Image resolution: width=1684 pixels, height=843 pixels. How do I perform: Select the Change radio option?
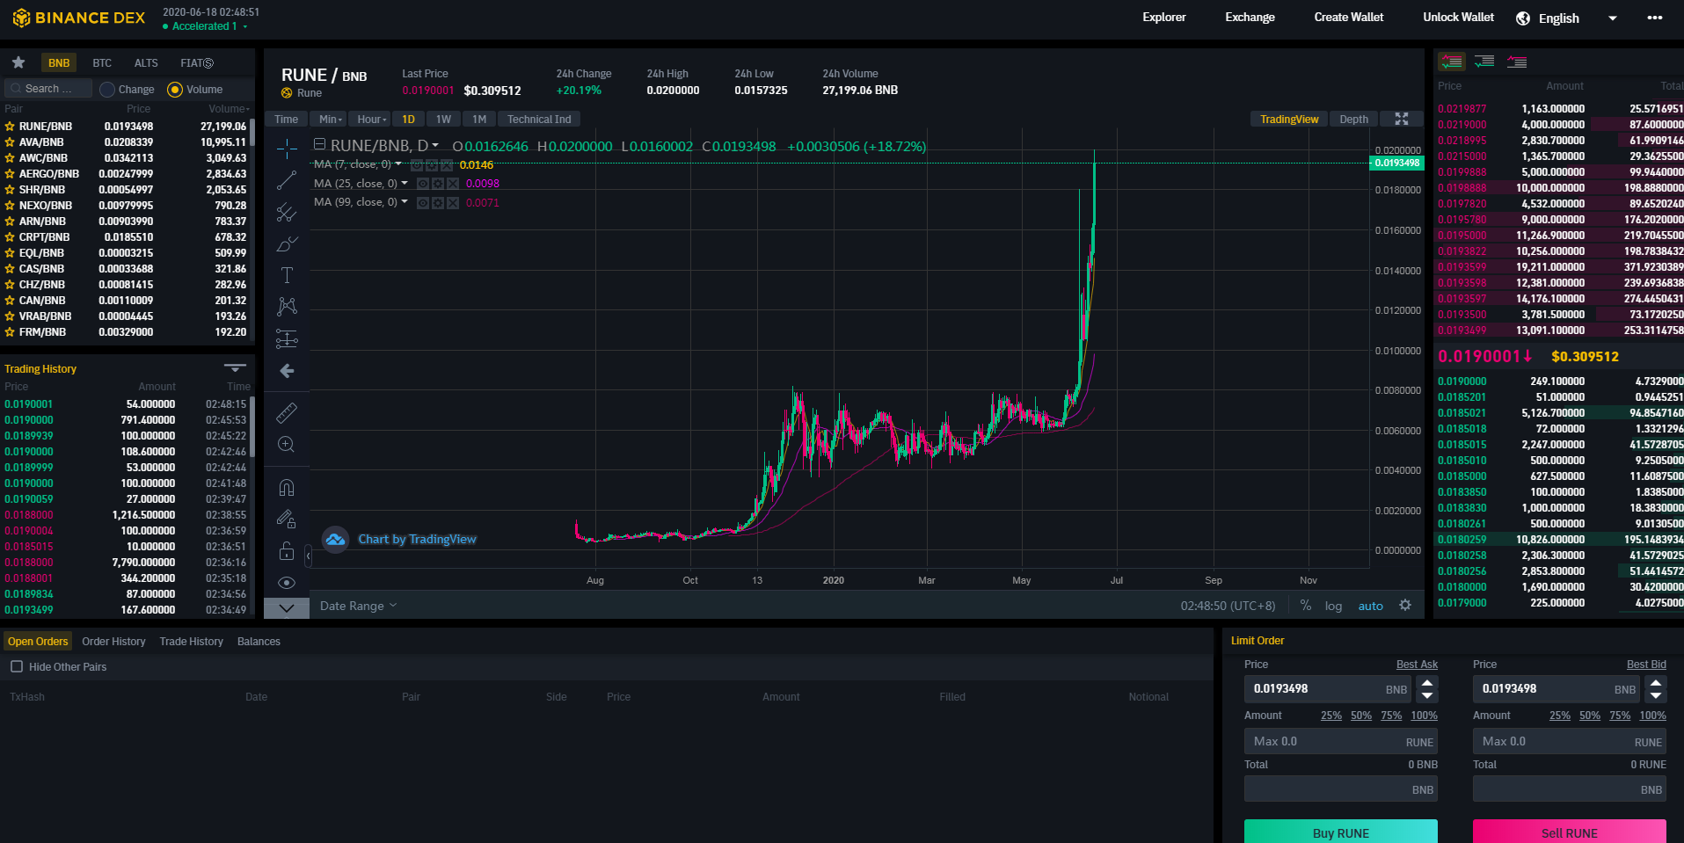coord(127,90)
